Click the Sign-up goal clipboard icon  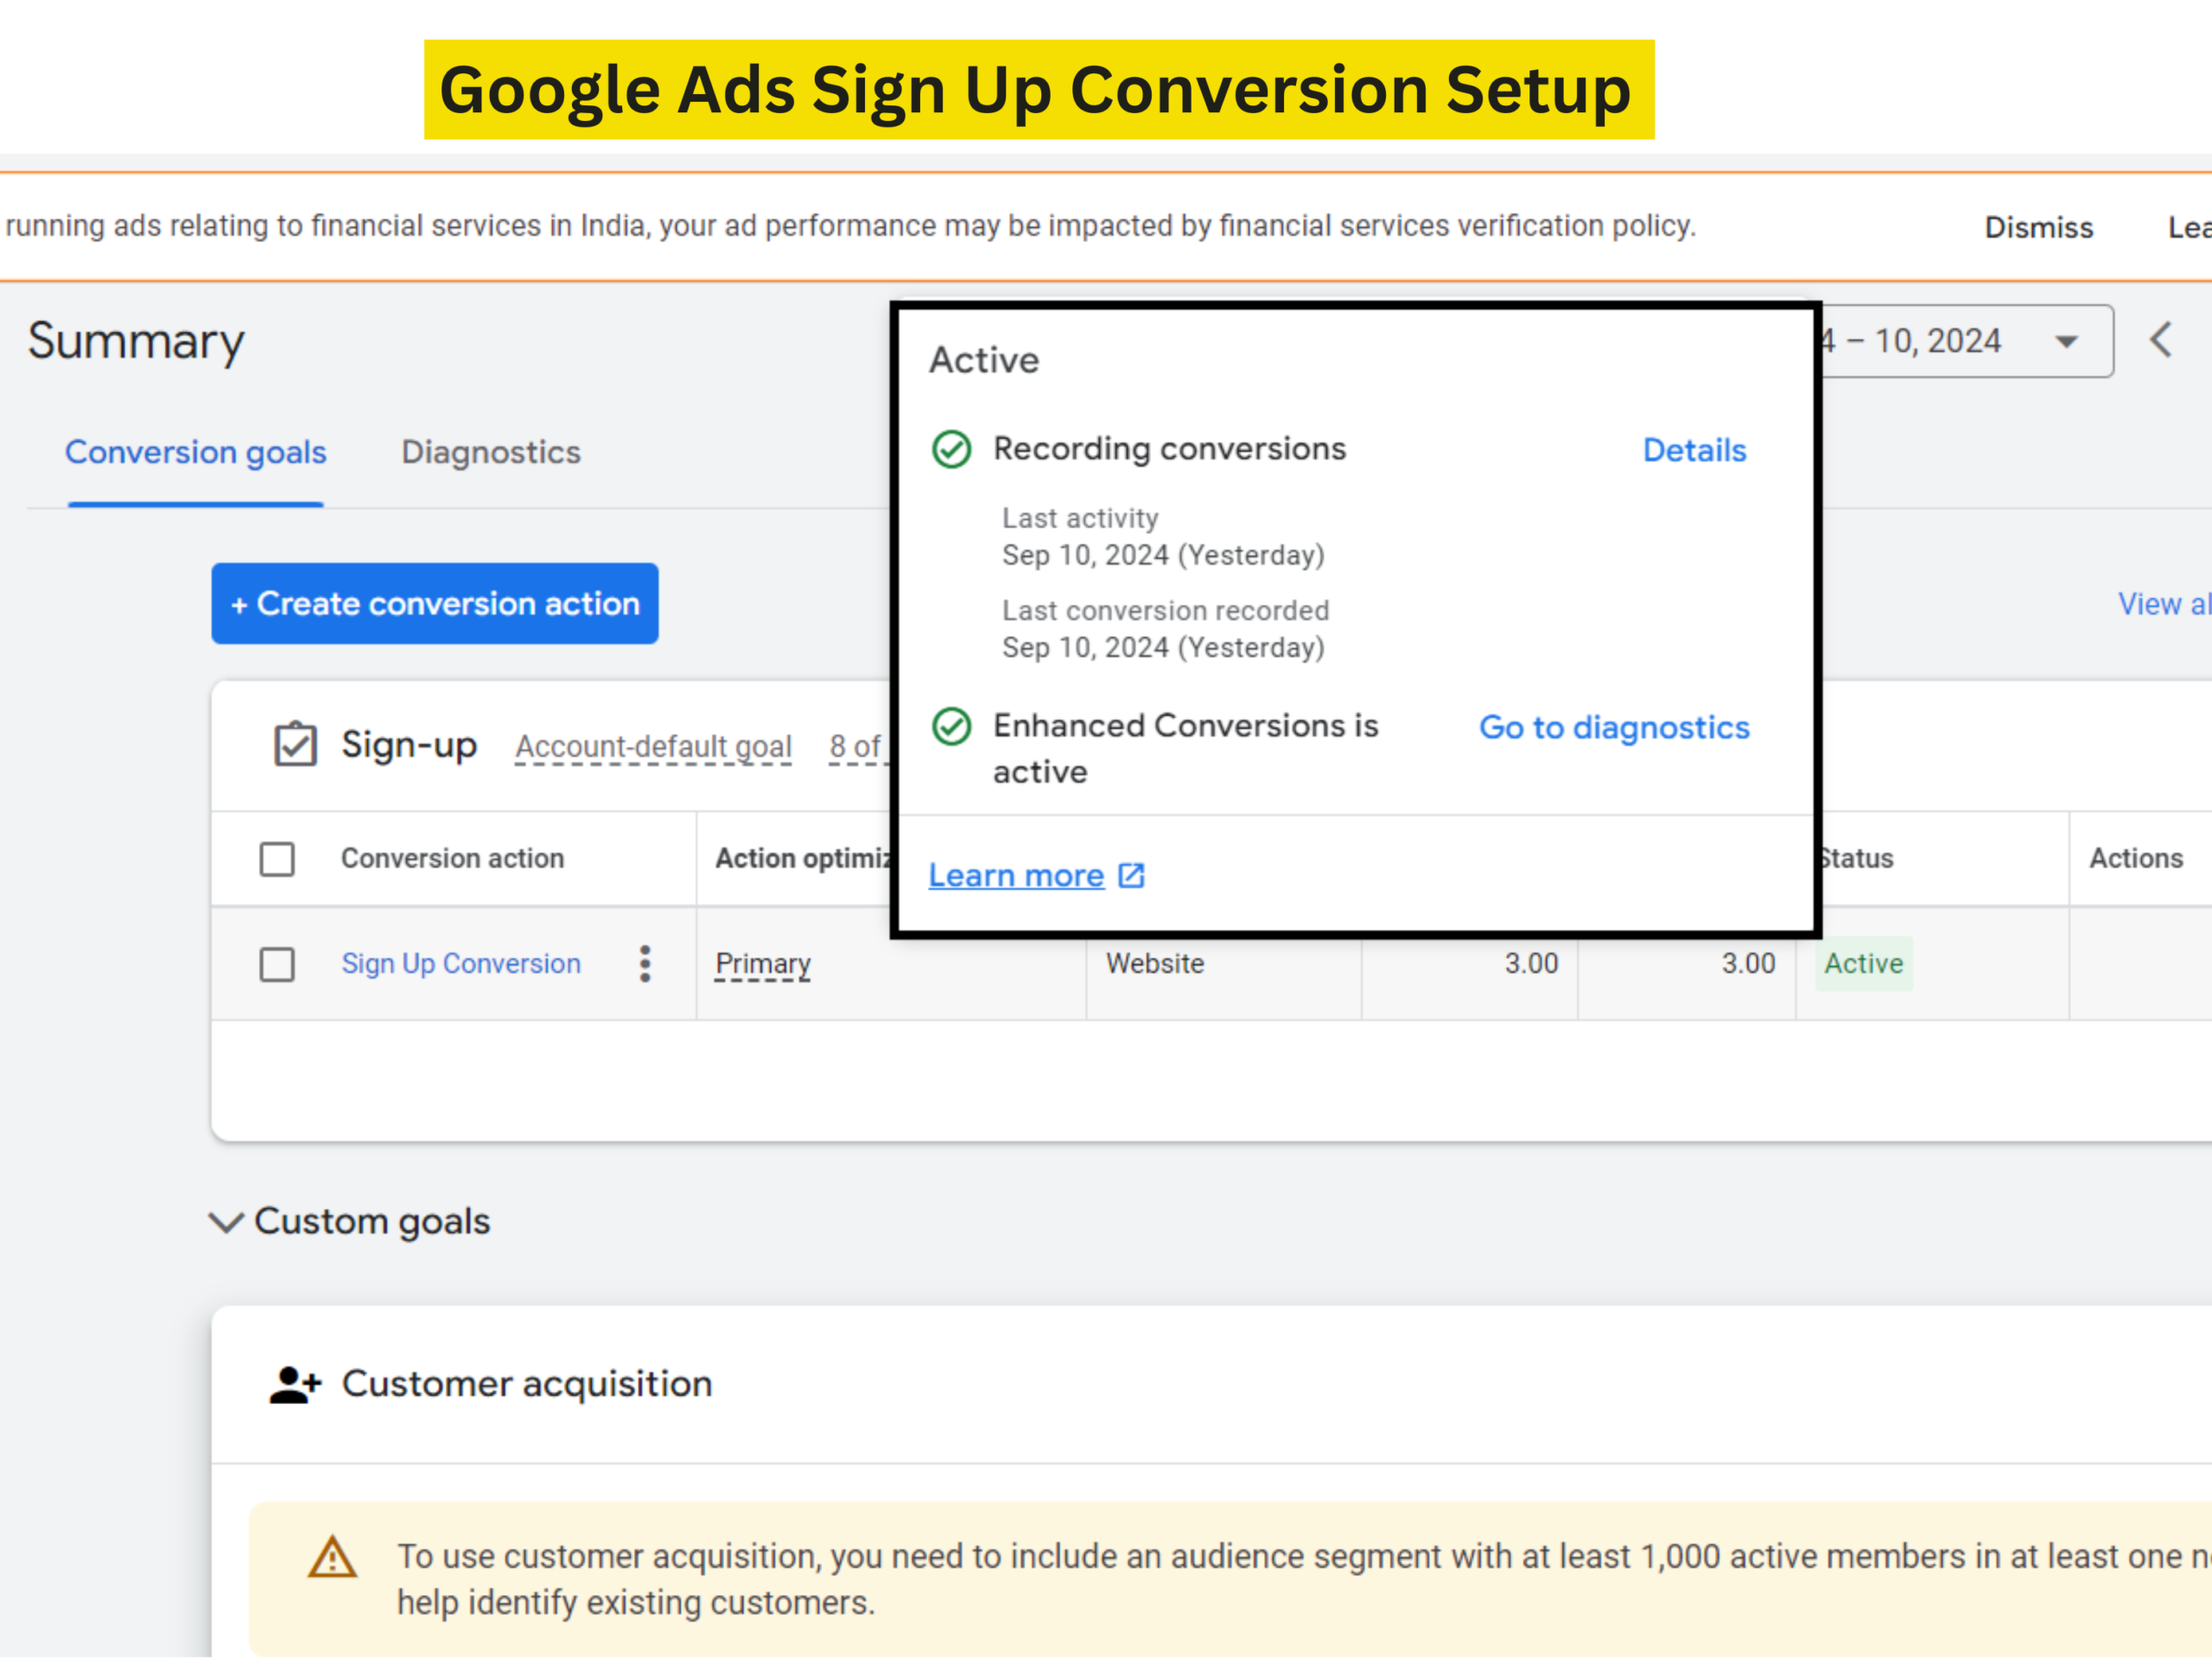click(x=295, y=744)
